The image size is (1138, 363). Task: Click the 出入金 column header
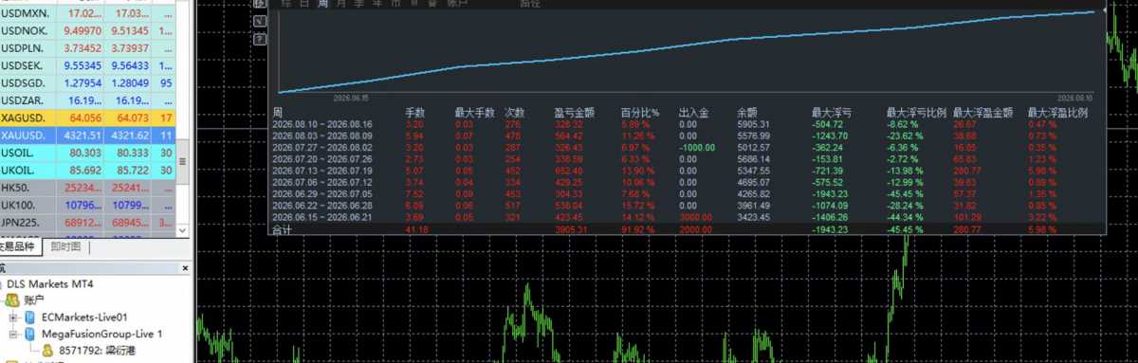click(x=694, y=112)
